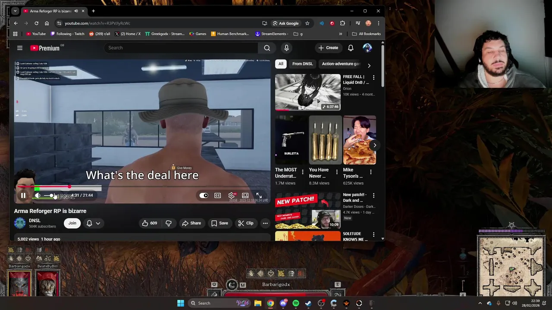Click the Ask Google button
Image resolution: width=552 pixels, height=310 pixels.
pyautogui.click(x=285, y=23)
